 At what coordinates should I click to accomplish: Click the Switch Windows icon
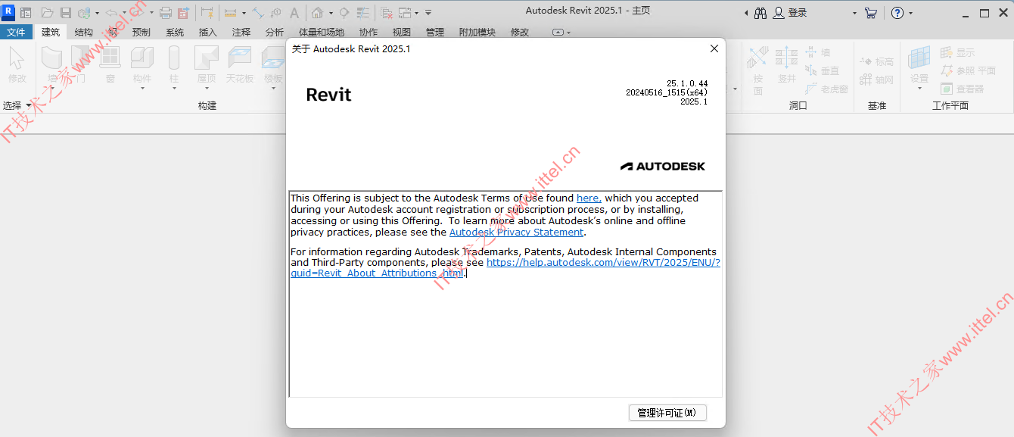click(x=405, y=13)
